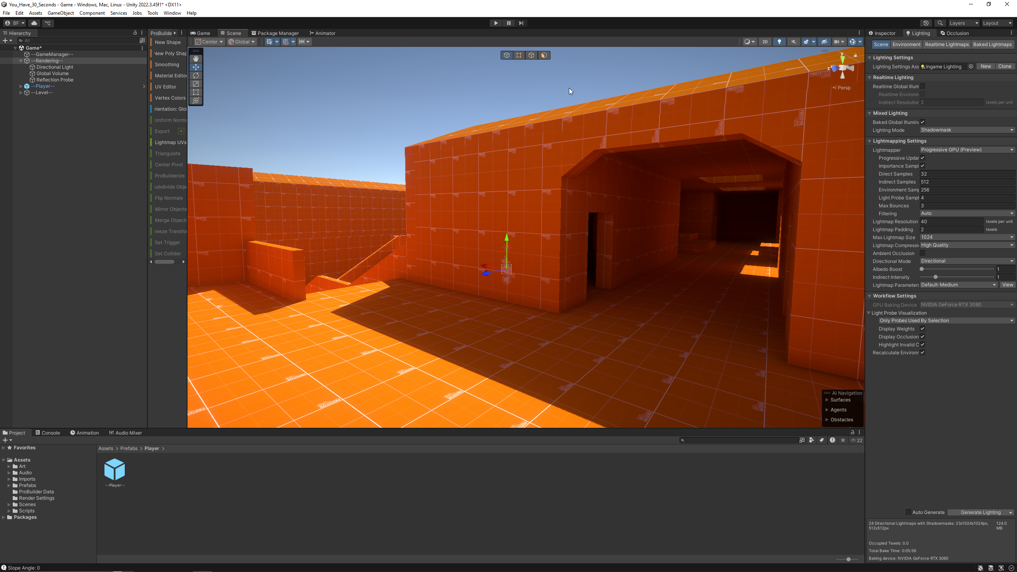Select the Transform tool
The height and width of the screenshot is (572, 1017).
(195, 100)
